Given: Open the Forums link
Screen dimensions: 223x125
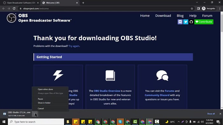Looking at the screenshot, I should tap(169, 91).
